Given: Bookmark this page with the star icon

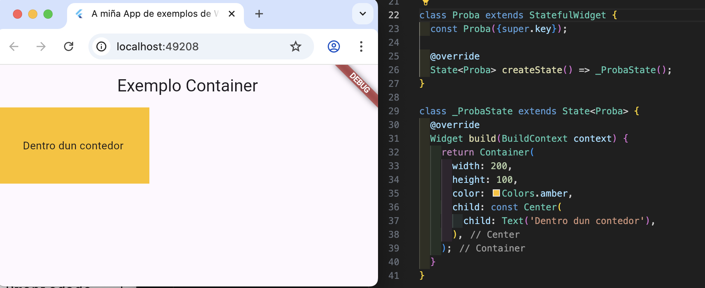Looking at the screenshot, I should 295,46.
